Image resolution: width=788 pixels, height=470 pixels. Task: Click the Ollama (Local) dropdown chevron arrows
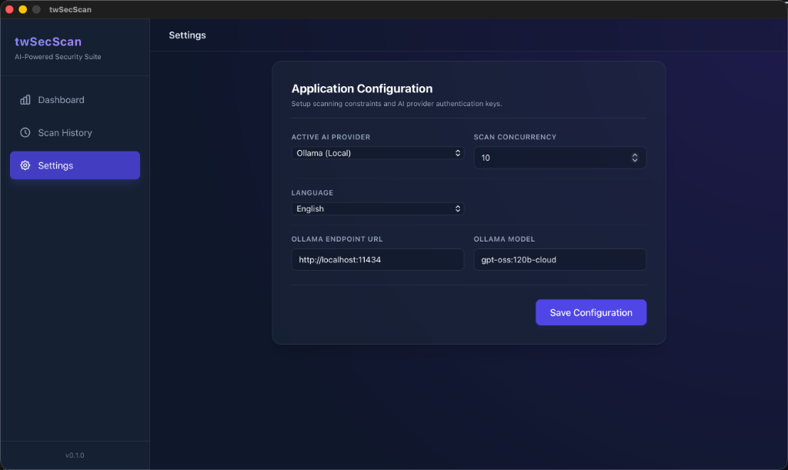(457, 153)
